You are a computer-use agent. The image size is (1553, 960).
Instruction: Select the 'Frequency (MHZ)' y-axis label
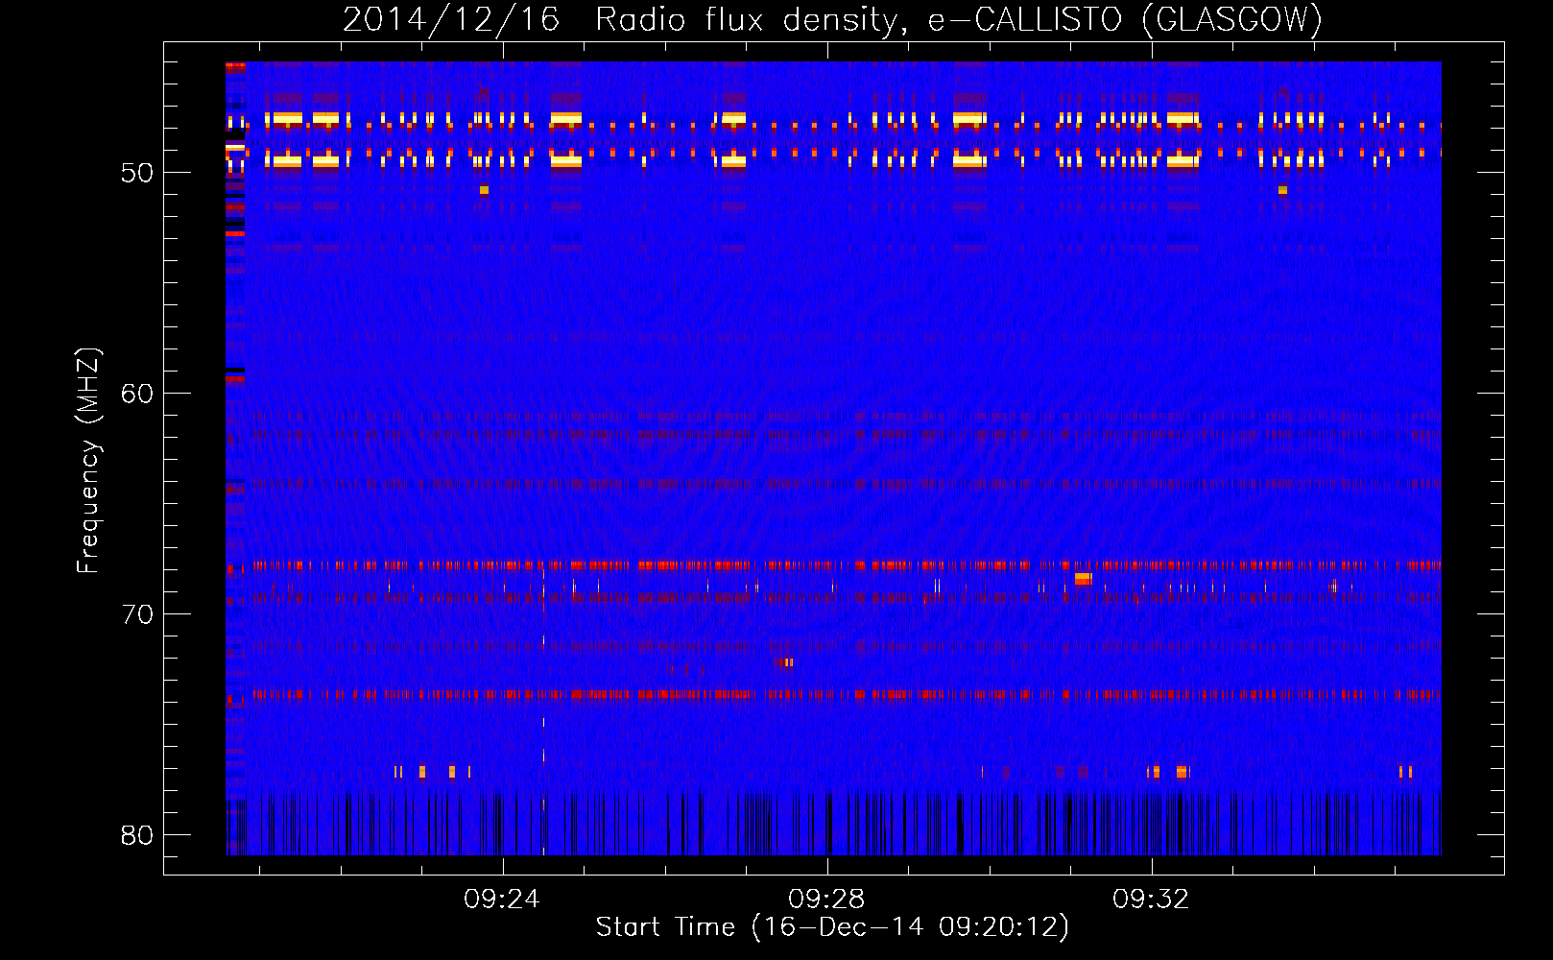[87, 461]
